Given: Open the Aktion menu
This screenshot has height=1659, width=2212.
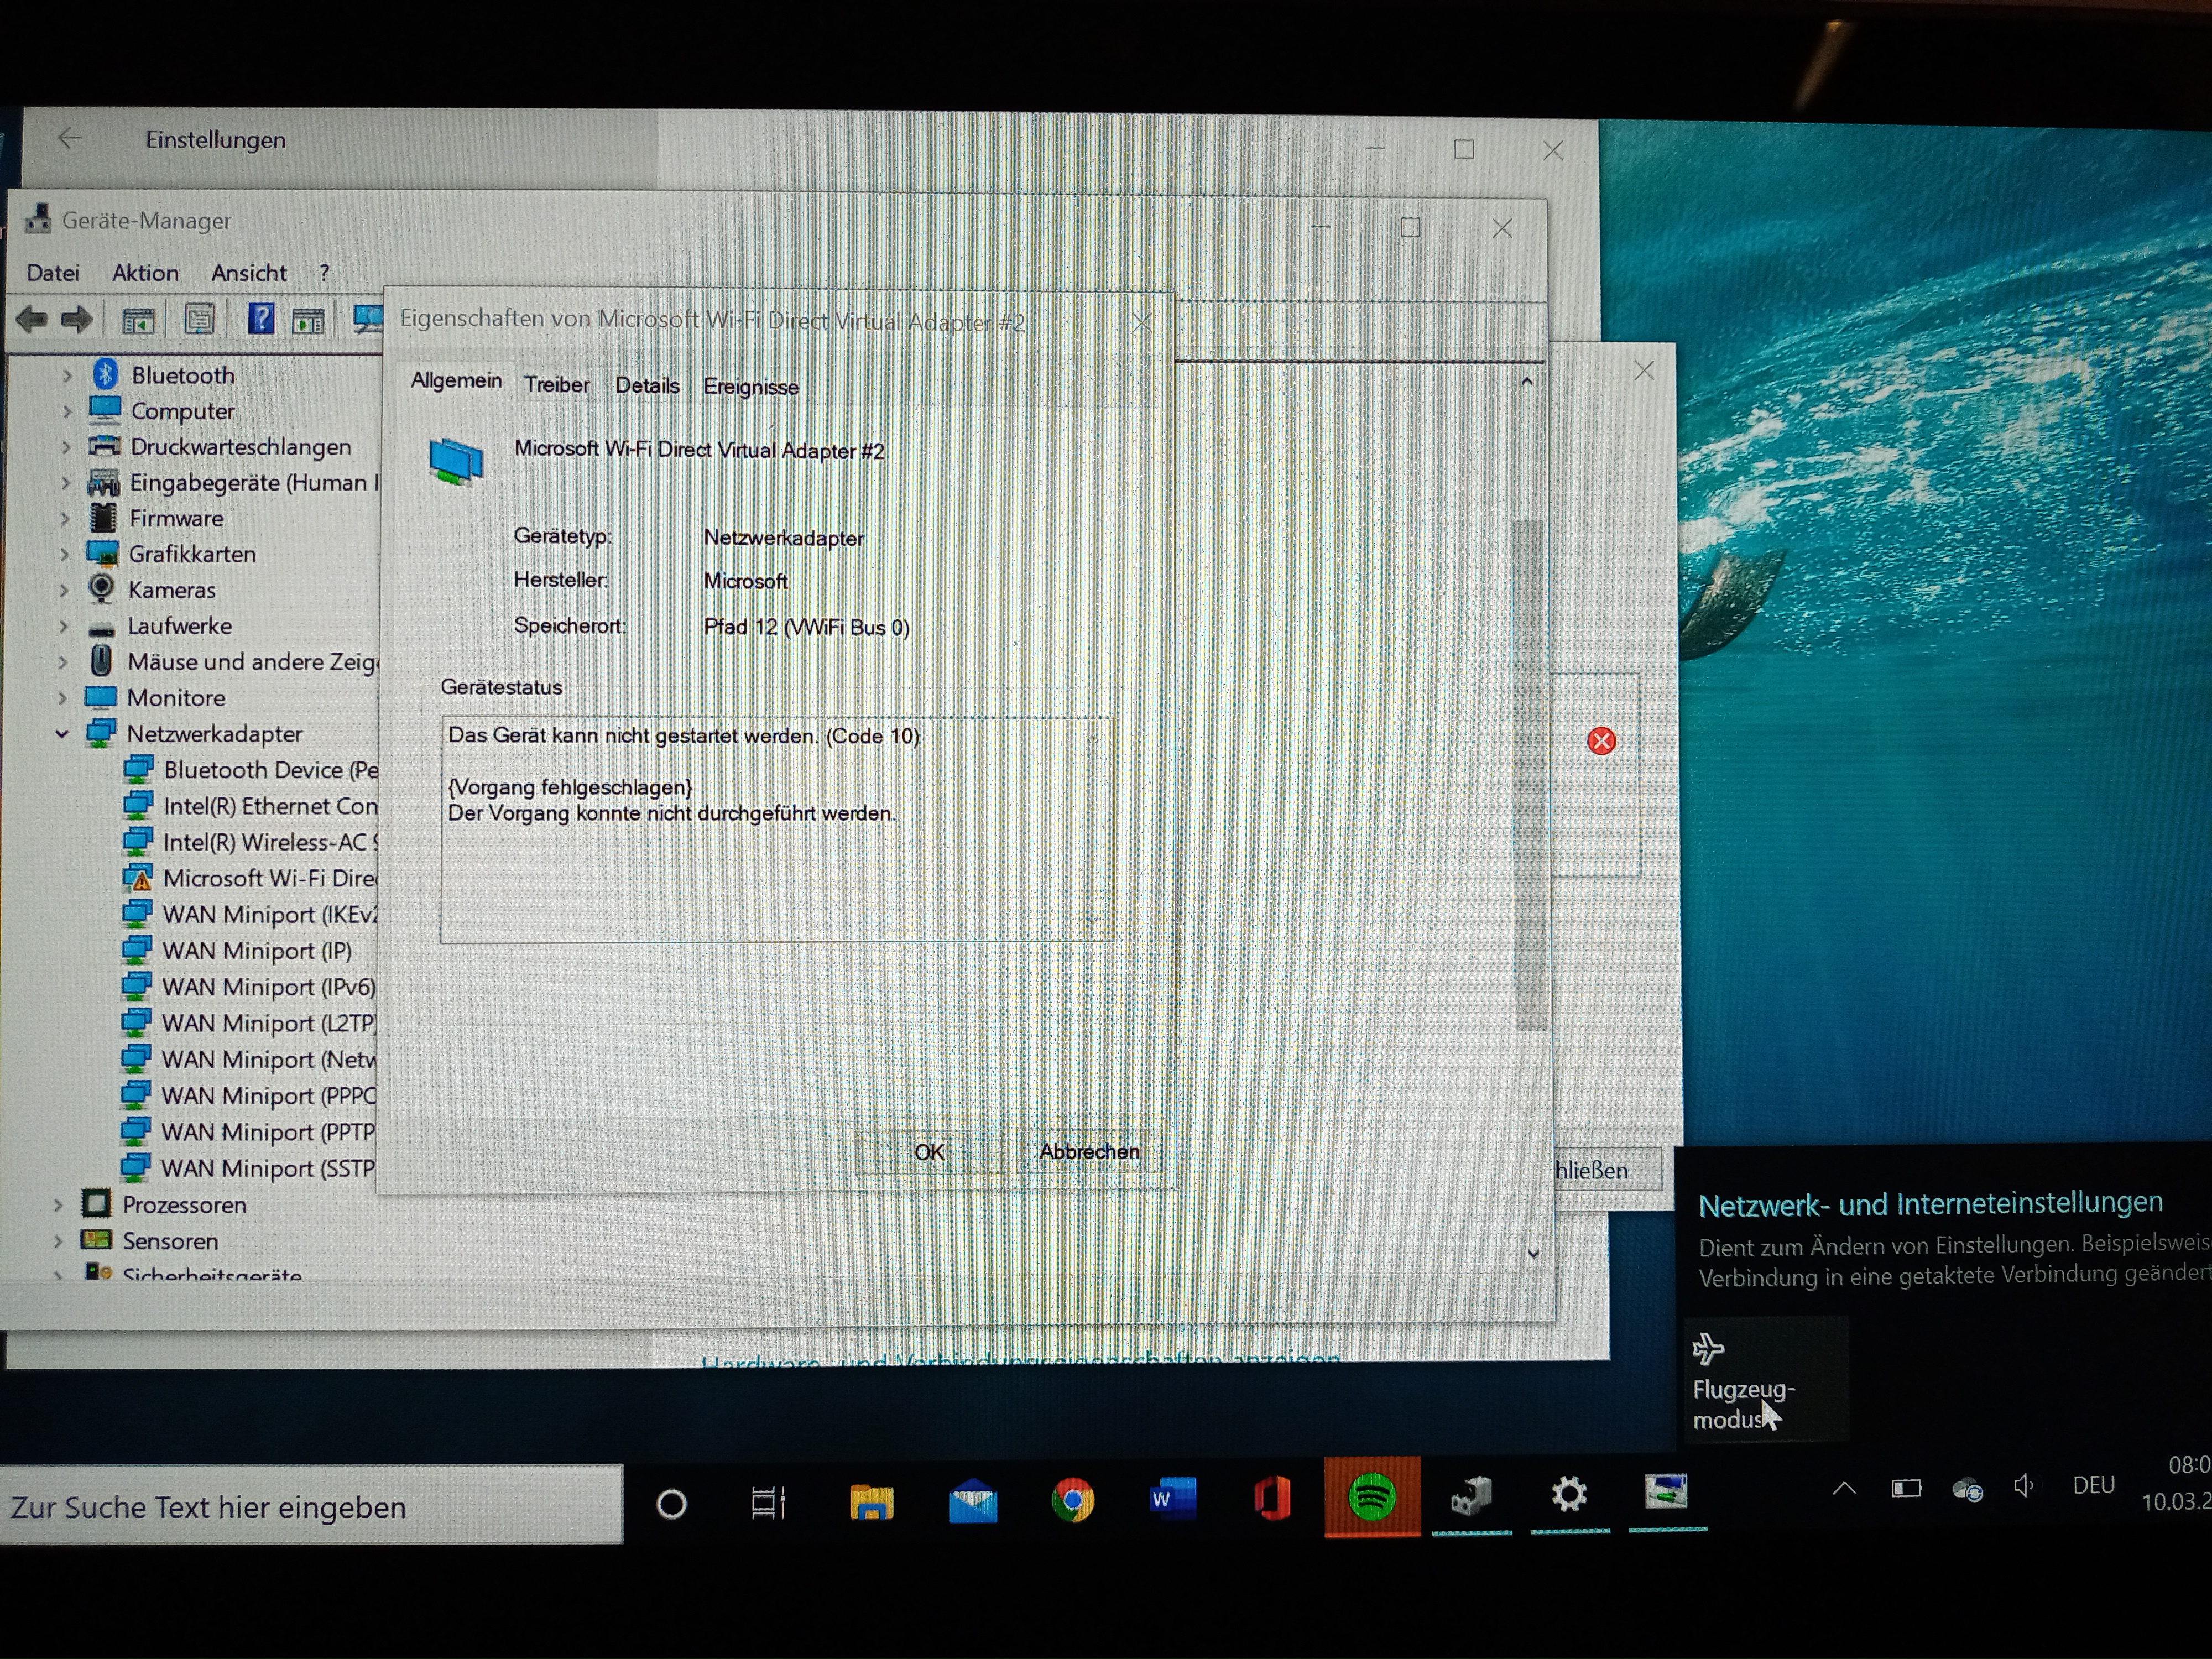Looking at the screenshot, I should [145, 273].
